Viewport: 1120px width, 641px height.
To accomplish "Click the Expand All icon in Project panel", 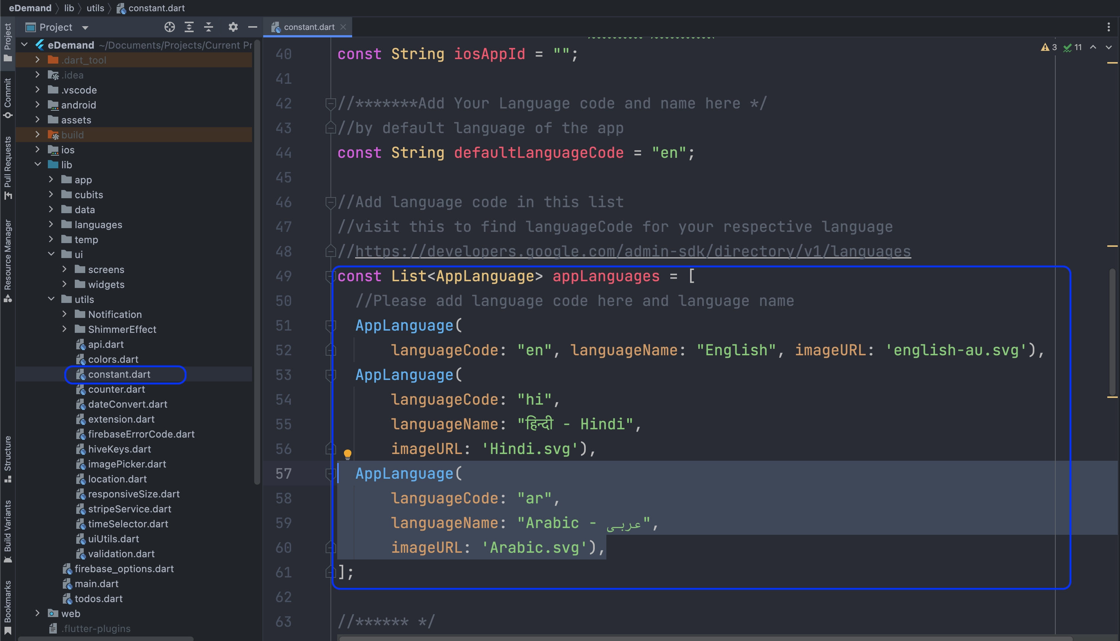I will coord(189,27).
